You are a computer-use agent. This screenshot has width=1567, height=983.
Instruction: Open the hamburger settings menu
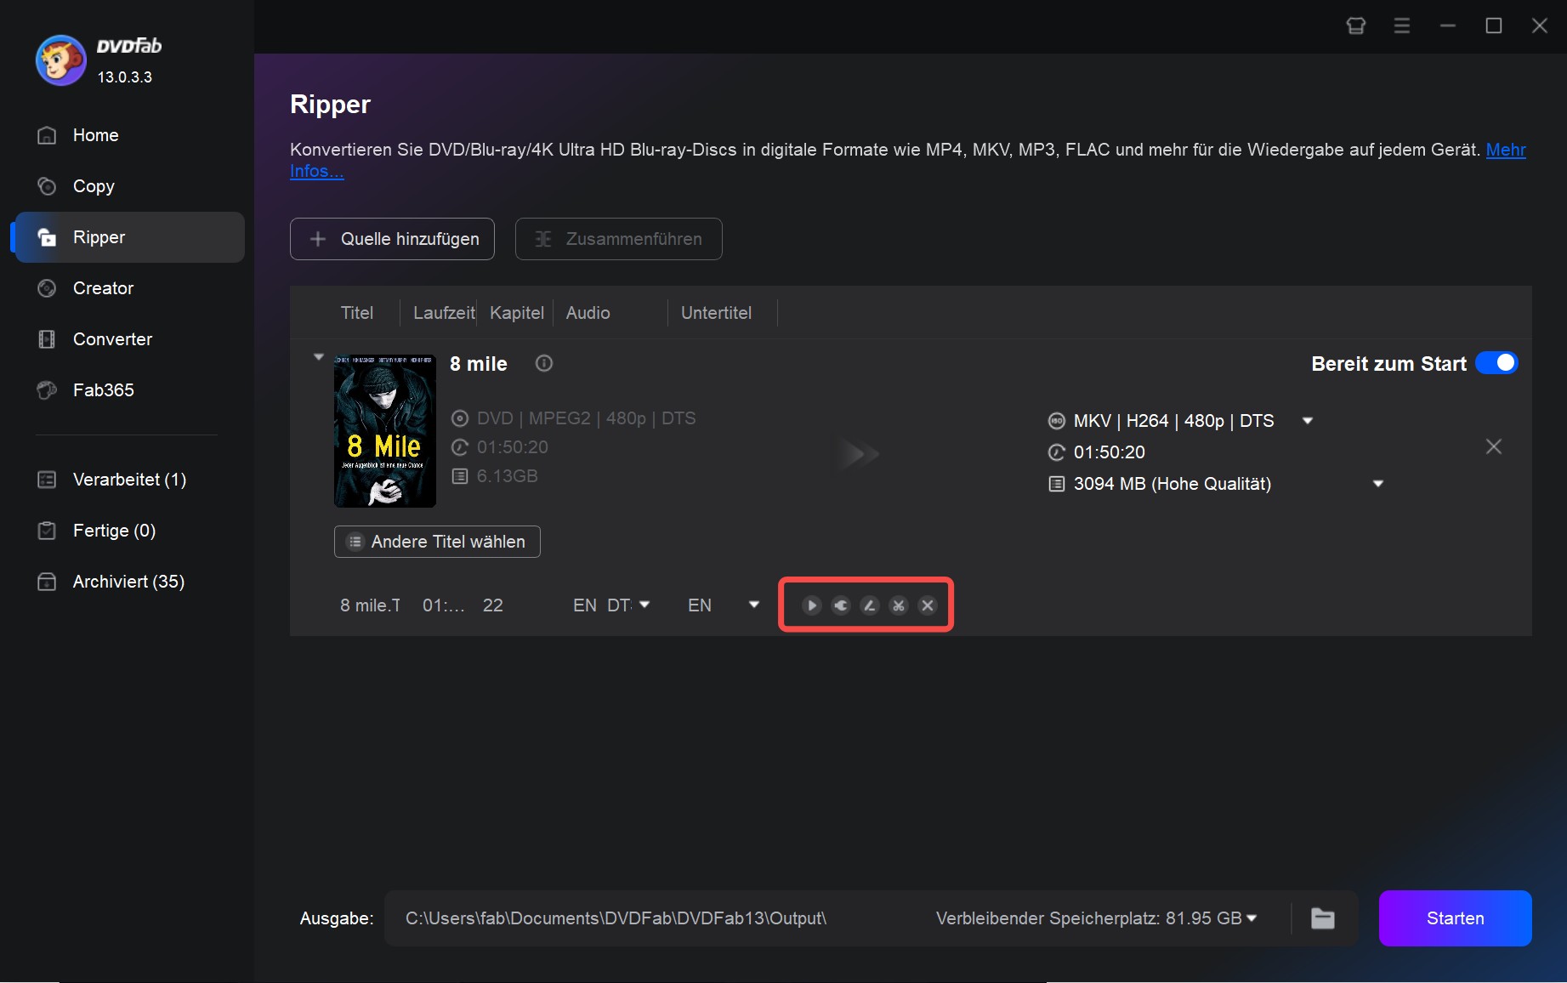pos(1402,26)
